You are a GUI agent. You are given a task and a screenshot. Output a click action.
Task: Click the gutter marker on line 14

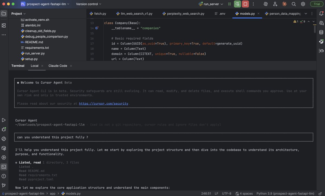tap(97, 28)
